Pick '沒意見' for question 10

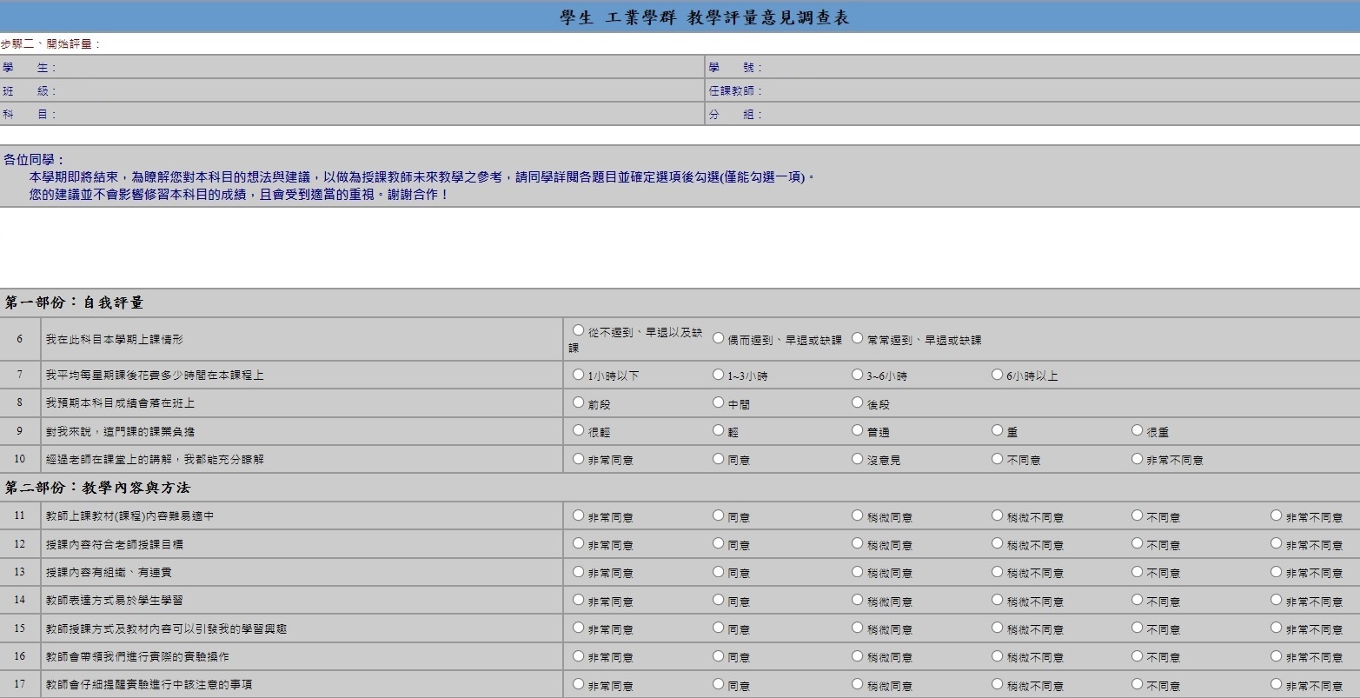pyautogui.click(x=858, y=459)
